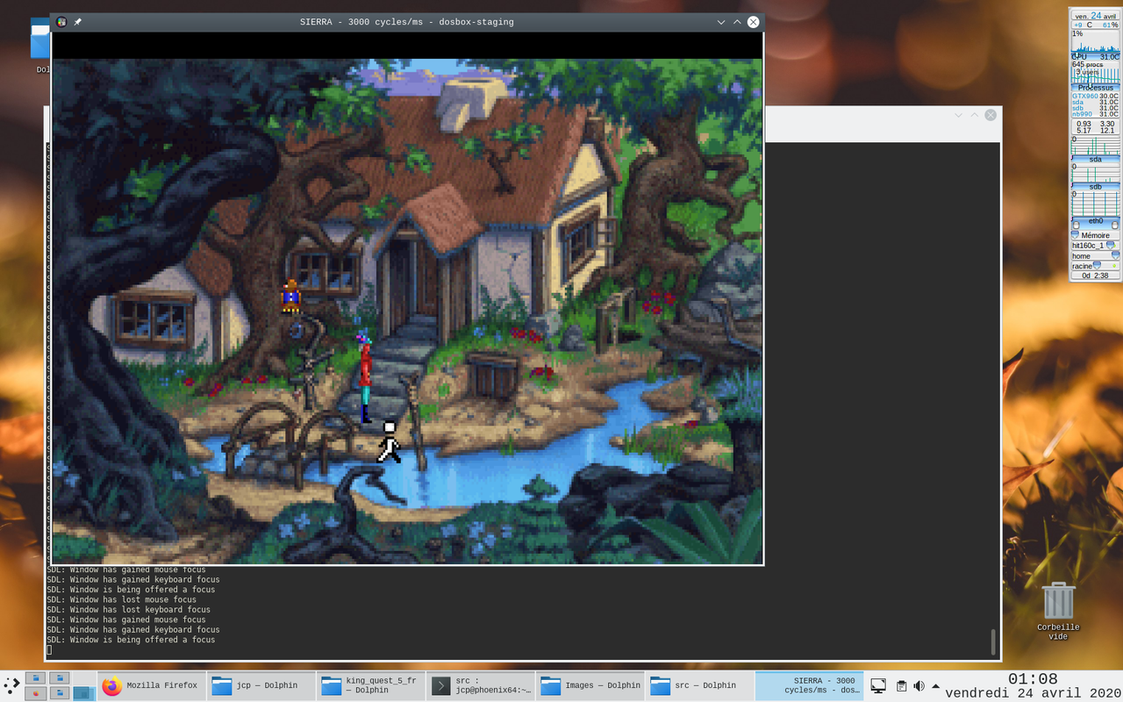Open the Dolphin icon at top left

point(39,39)
